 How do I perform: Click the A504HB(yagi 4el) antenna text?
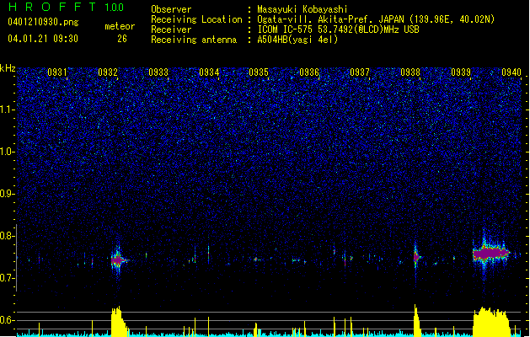click(x=297, y=40)
